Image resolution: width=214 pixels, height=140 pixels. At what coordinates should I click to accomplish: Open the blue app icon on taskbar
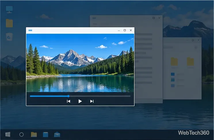pyautogui.click(x=45, y=135)
